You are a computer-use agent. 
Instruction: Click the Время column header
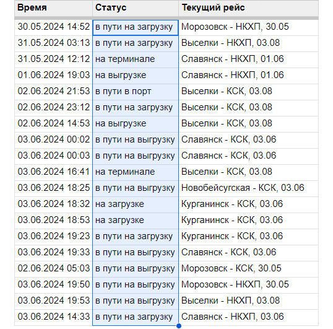[x=53, y=8]
